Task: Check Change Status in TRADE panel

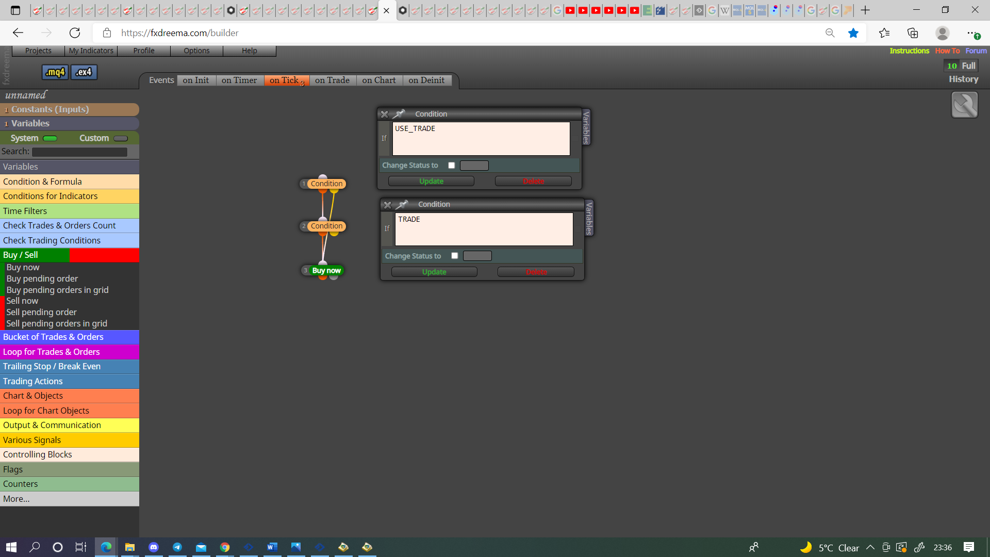Action: click(455, 256)
